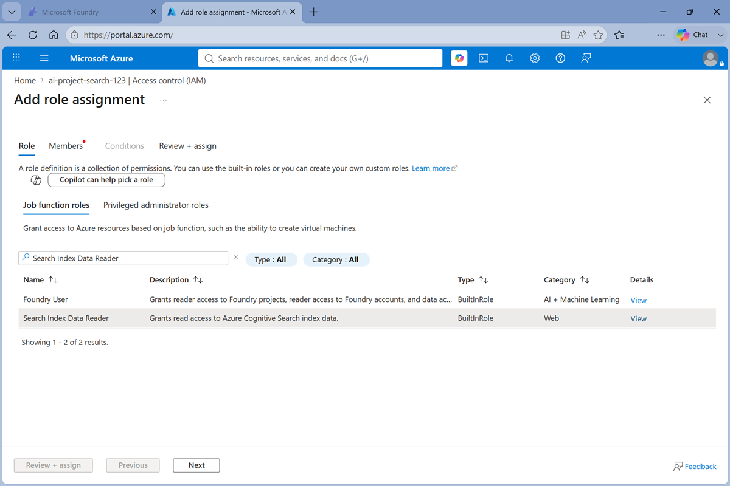Screen dimensions: 730x486
Task: Go back in the browser
Action: tap(12, 35)
